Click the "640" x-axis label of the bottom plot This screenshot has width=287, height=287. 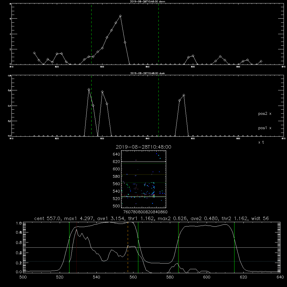(280, 277)
